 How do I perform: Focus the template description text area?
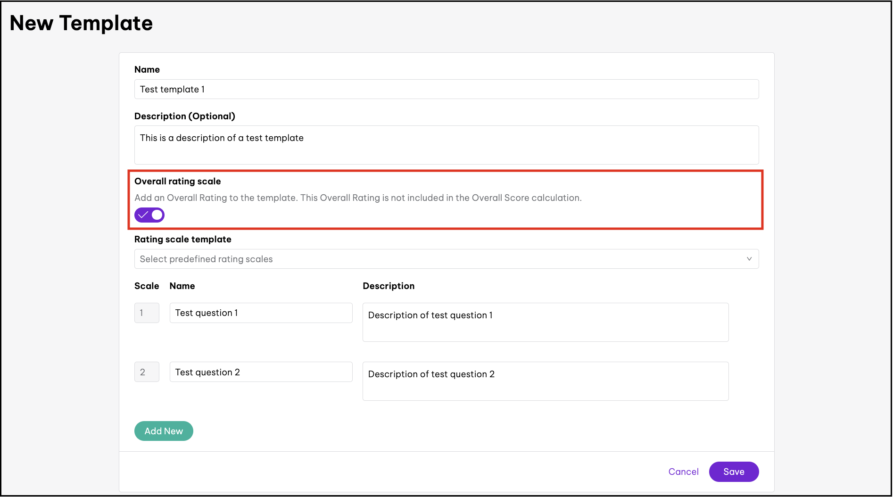pyautogui.click(x=446, y=145)
